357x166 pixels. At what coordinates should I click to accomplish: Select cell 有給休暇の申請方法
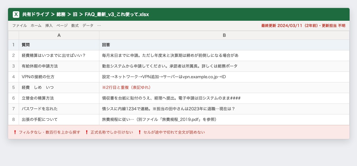(x=59, y=66)
